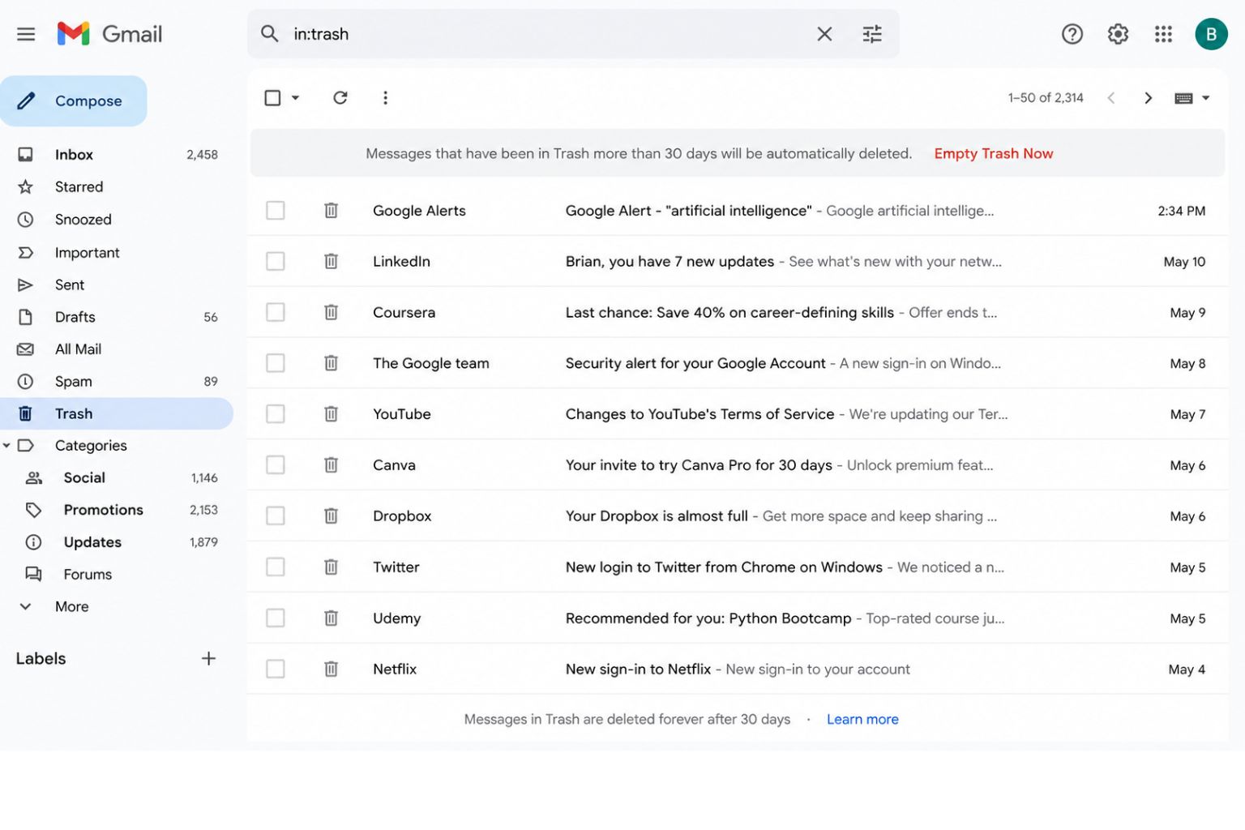Follow the Learn more link
Image resolution: width=1245 pixels, height=830 pixels.
[x=862, y=719]
